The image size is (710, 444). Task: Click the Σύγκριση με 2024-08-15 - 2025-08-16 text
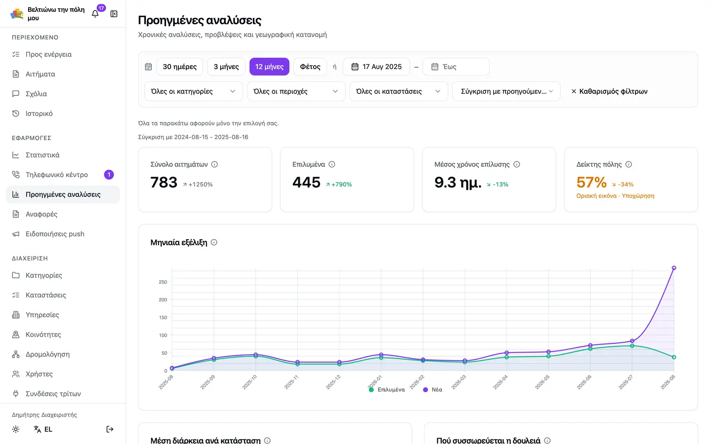coord(193,137)
